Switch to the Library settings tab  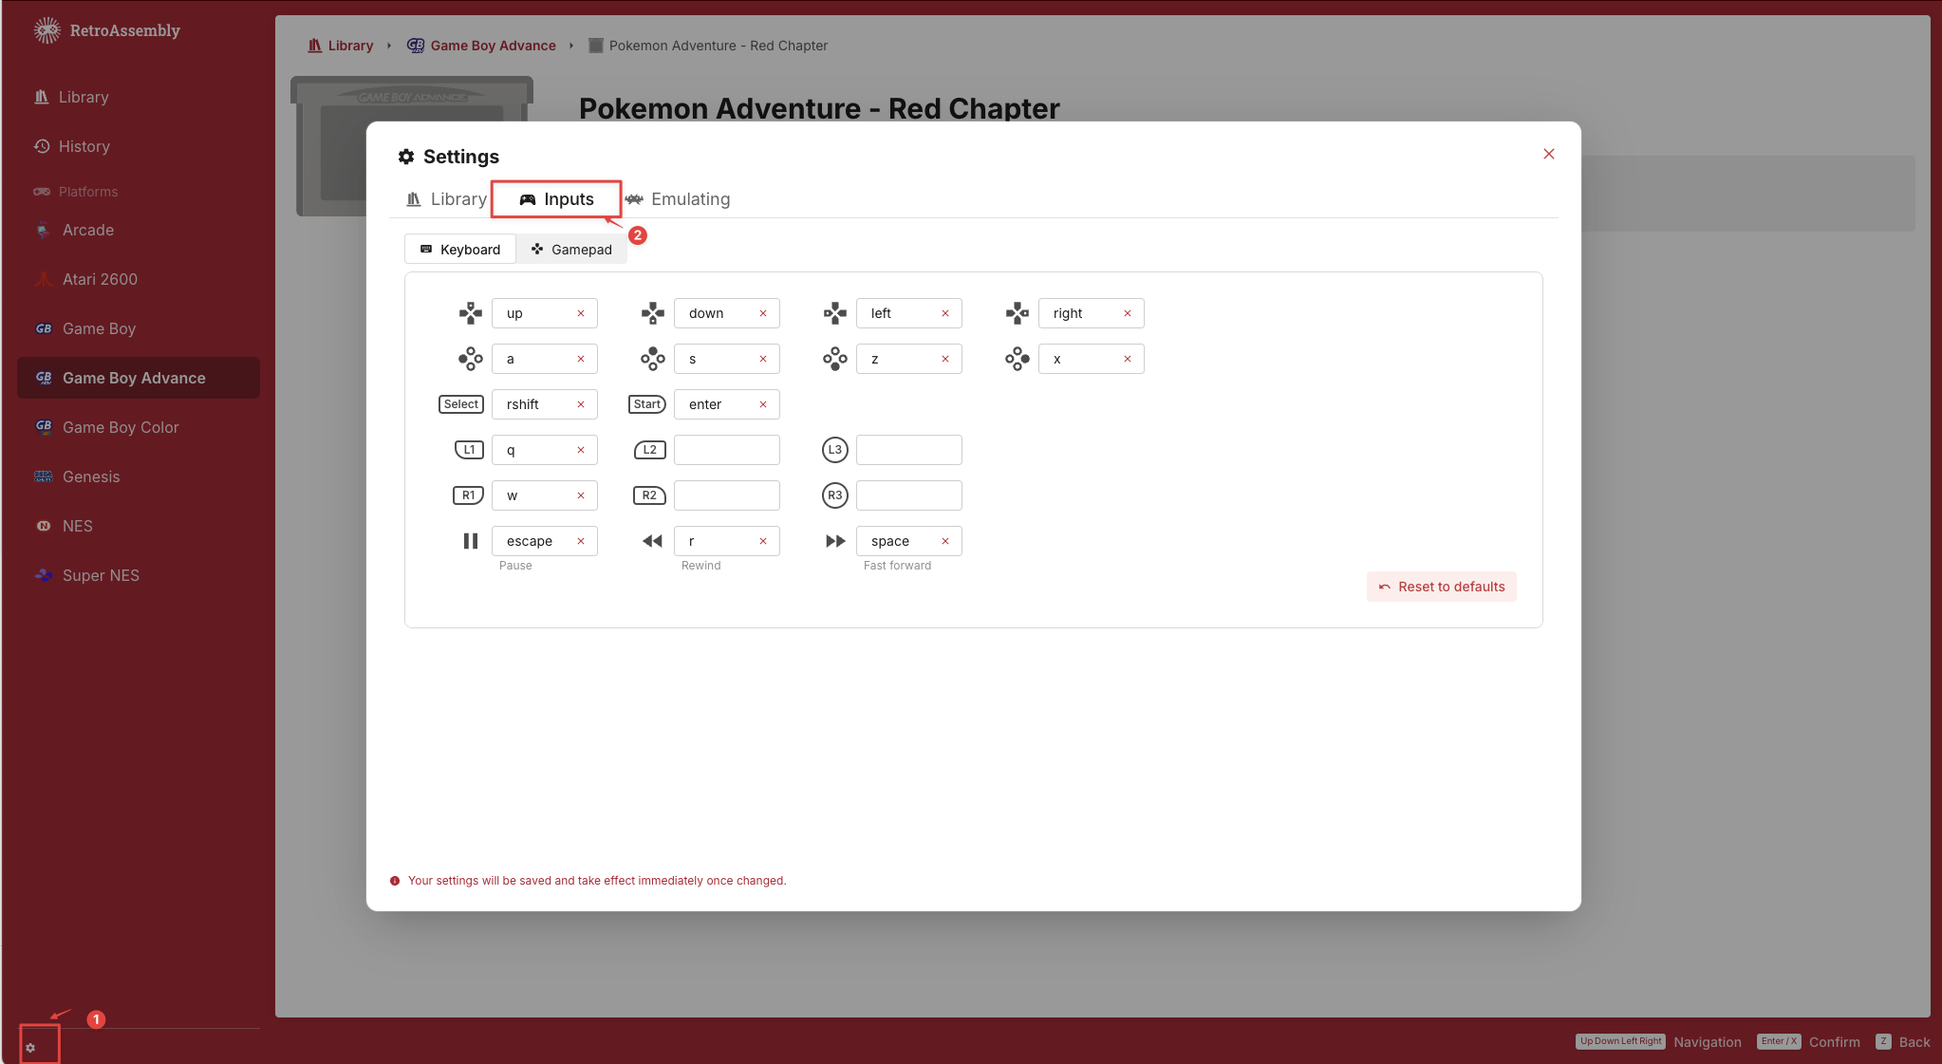point(446,199)
